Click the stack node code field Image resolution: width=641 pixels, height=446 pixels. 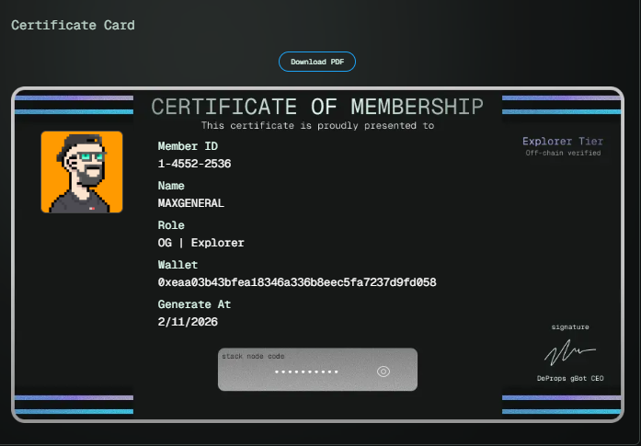(x=317, y=370)
